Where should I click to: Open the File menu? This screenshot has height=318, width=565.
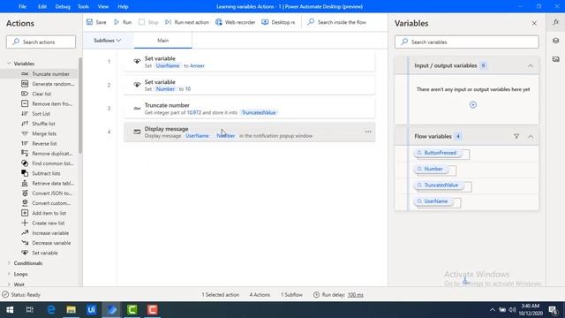click(x=22, y=6)
